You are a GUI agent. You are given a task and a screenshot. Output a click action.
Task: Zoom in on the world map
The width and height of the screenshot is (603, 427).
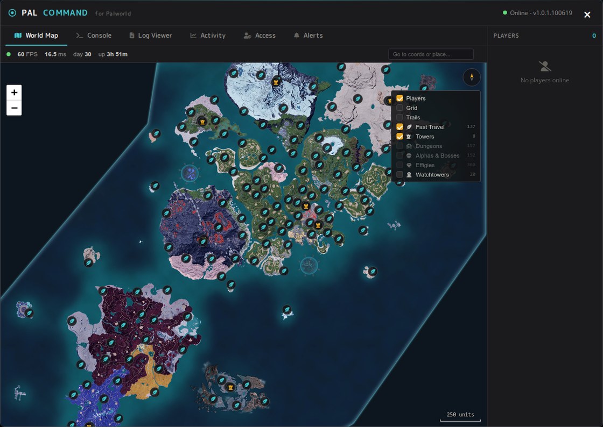[14, 92]
